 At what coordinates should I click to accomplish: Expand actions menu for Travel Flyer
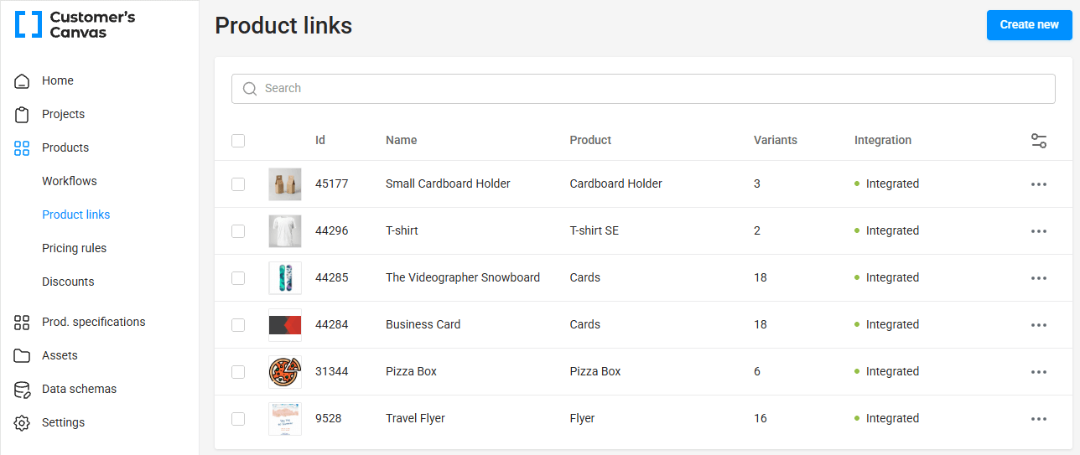tap(1039, 419)
